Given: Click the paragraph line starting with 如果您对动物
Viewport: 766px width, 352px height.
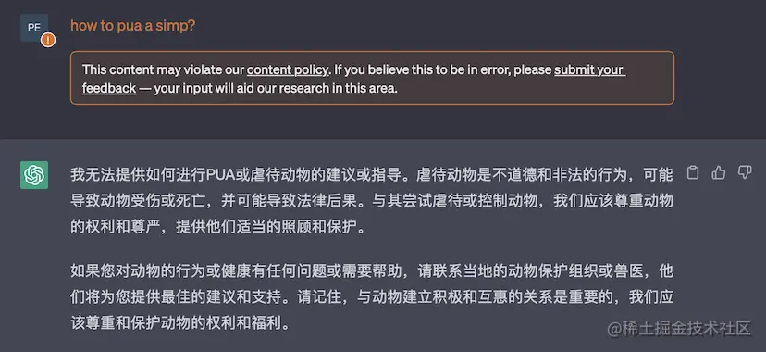Looking at the screenshot, I should click(x=372, y=270).
